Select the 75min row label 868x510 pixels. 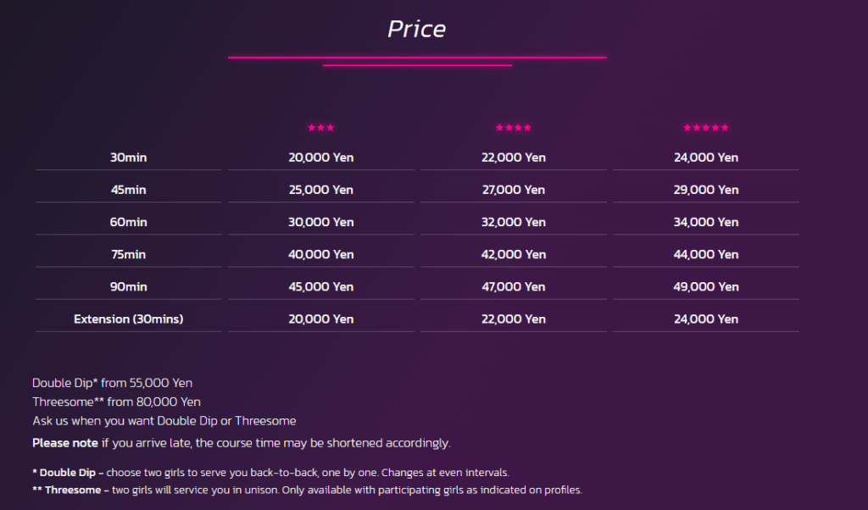tap(129, 254)
